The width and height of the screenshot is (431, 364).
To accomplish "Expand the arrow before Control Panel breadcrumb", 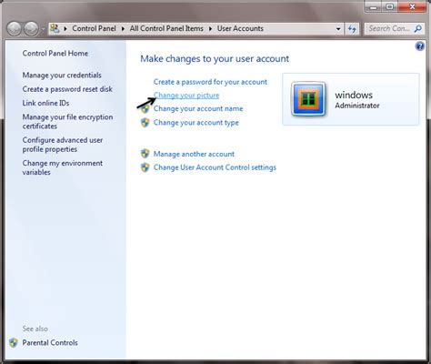I will (x=65, y=29).
